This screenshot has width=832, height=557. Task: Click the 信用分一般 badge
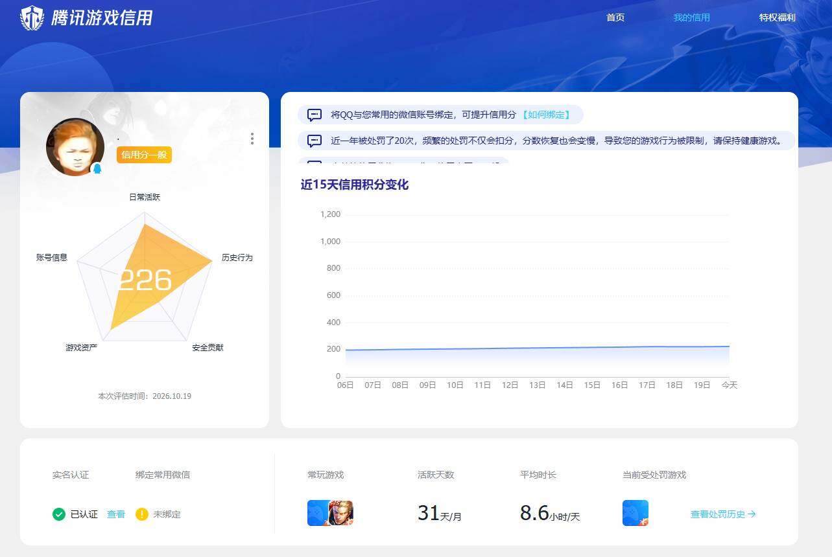point(144,155)
